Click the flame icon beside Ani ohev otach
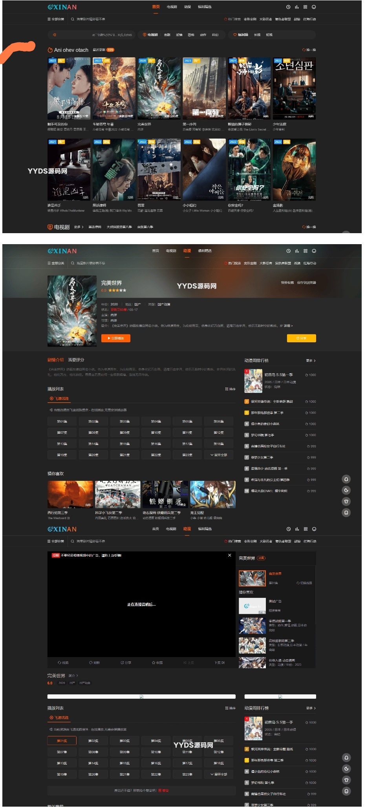Image resolution: width=366 pixels, height=809 pixels. point(50,50)
